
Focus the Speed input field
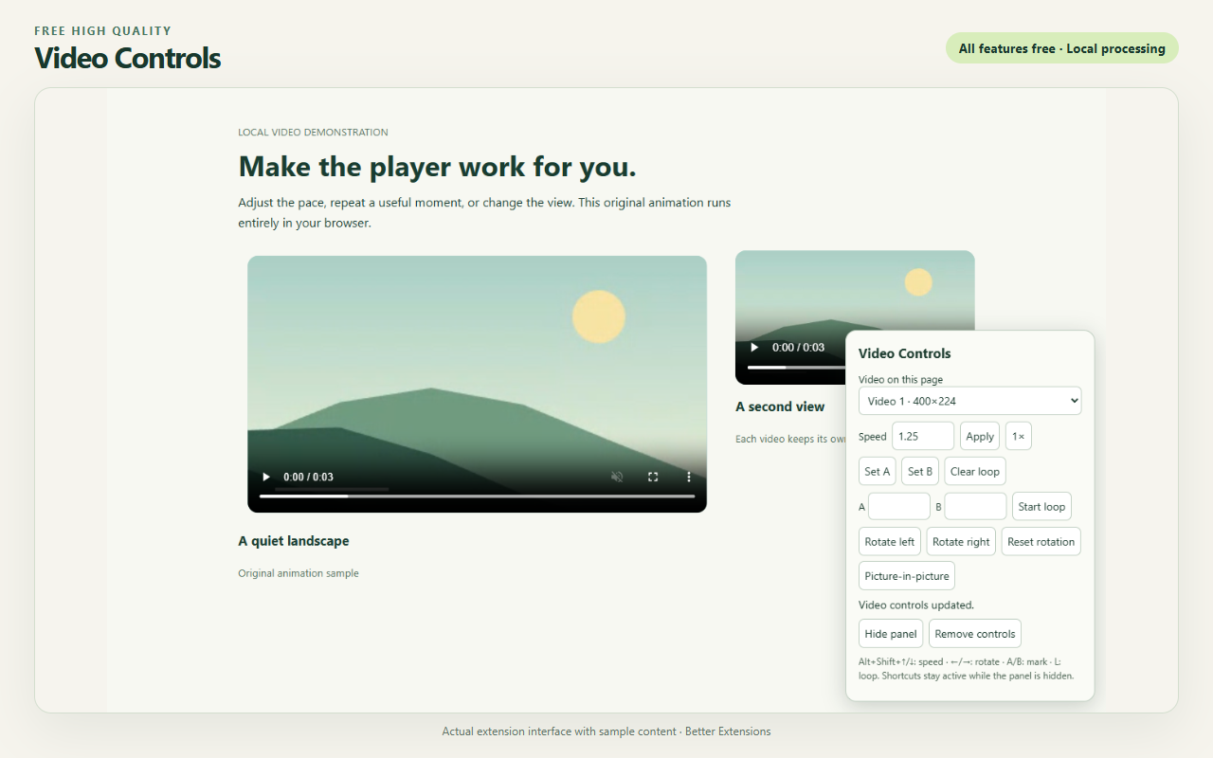[923, 436]
